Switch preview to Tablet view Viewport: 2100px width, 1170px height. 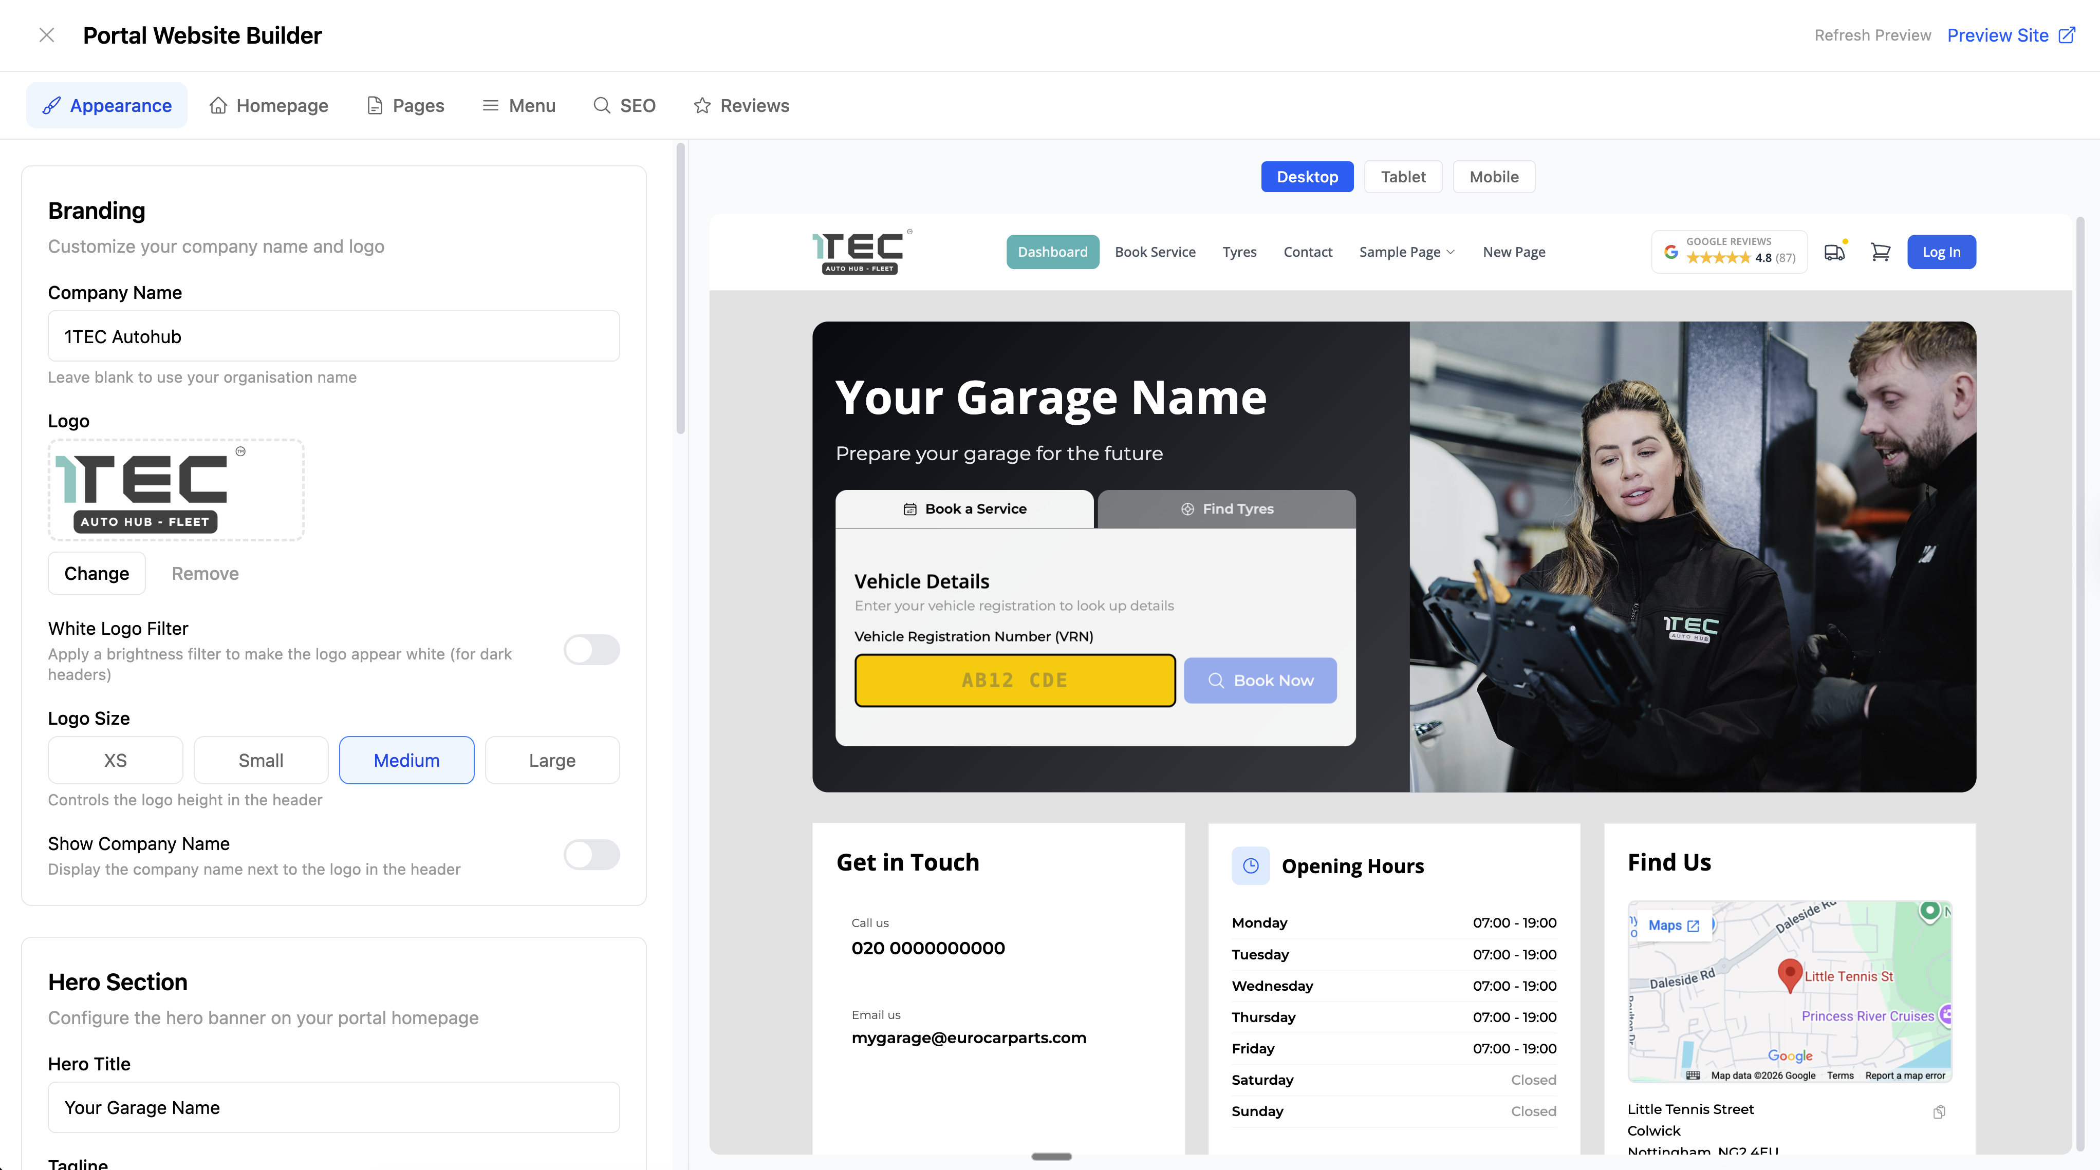point(1402,176)
